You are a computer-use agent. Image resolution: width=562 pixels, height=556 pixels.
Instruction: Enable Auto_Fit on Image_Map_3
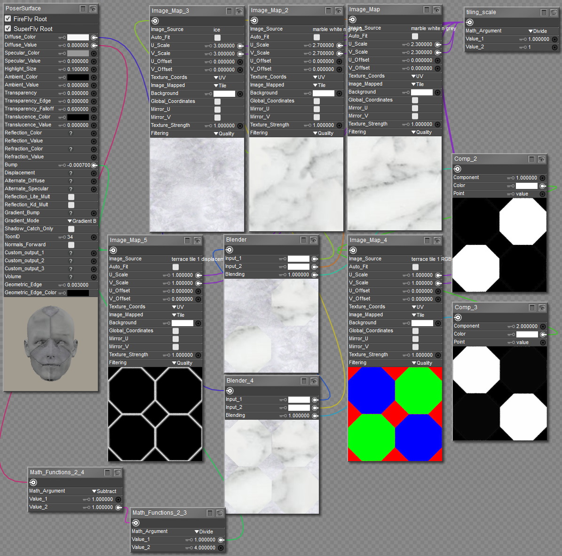(x=217, y=38)
